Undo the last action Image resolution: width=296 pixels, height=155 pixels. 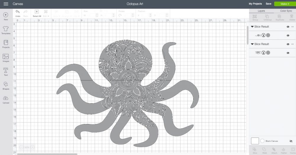(17, 12)
